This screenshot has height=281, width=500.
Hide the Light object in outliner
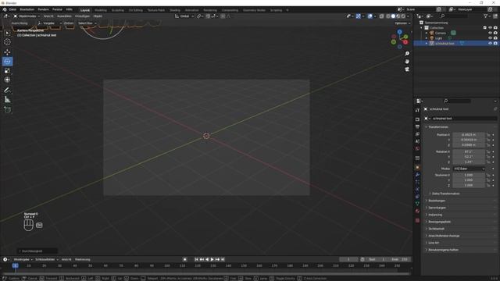click(x=490, y=38)
